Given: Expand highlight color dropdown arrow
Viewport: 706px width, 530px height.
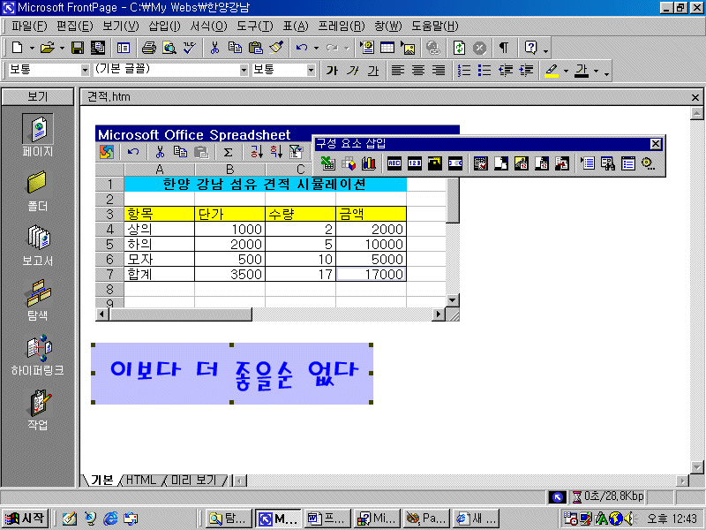Looking at the screenshot, I should coord(566,71).
